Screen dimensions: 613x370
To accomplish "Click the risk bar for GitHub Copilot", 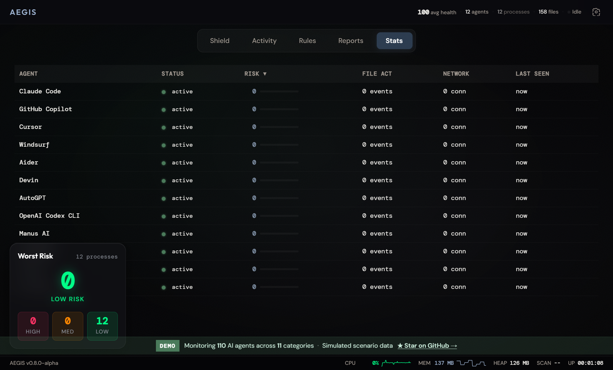I will click(x=279, y=109).
